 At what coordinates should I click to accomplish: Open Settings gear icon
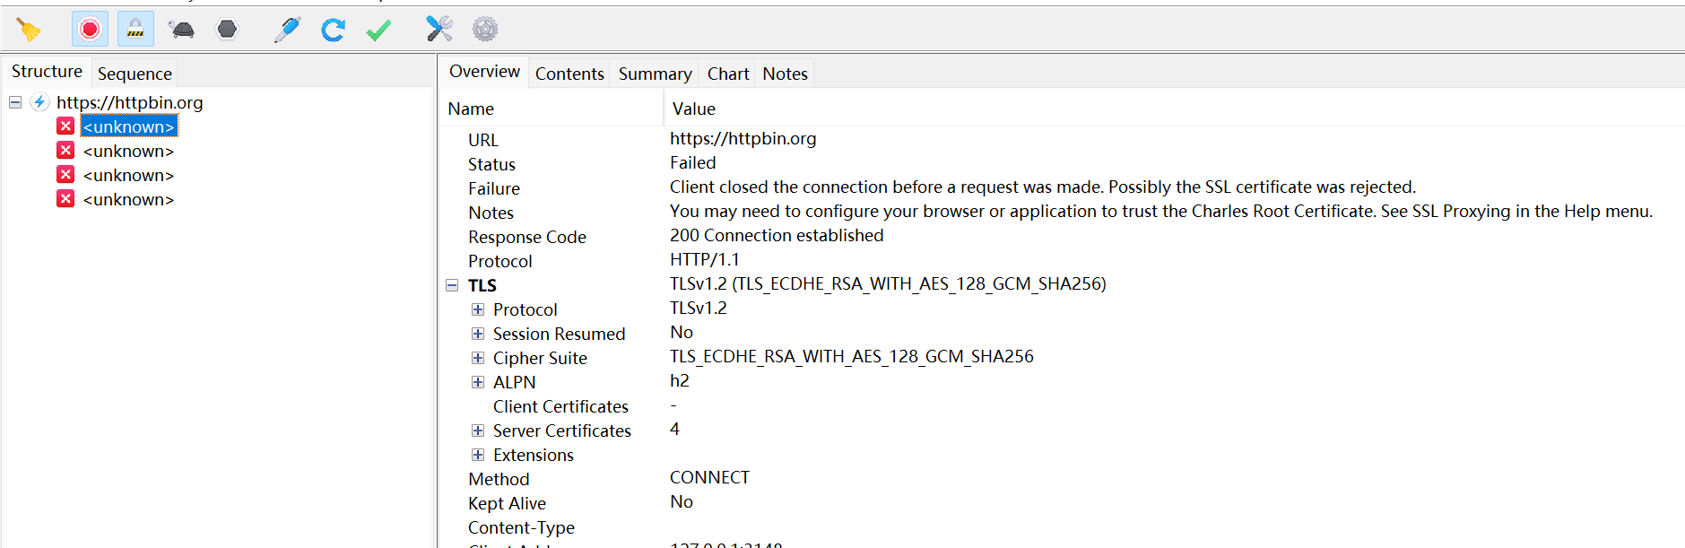(x=485, y=30)
